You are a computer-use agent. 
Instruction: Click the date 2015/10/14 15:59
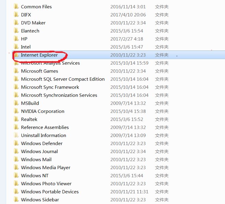pyautogui.click(x=129, y=63)
